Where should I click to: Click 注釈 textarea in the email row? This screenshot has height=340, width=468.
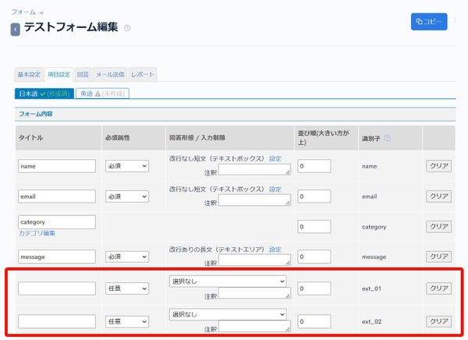254,200
